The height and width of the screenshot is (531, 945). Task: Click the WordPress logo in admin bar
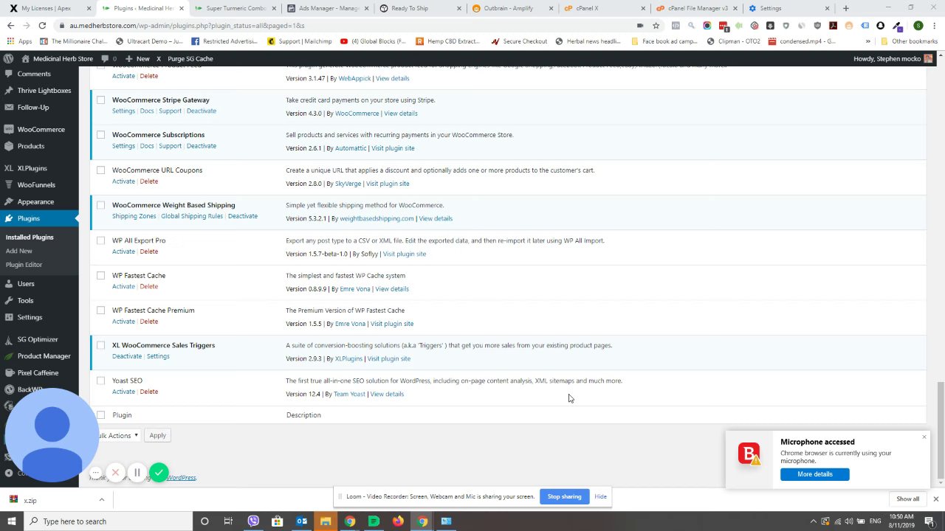point(8,58)
